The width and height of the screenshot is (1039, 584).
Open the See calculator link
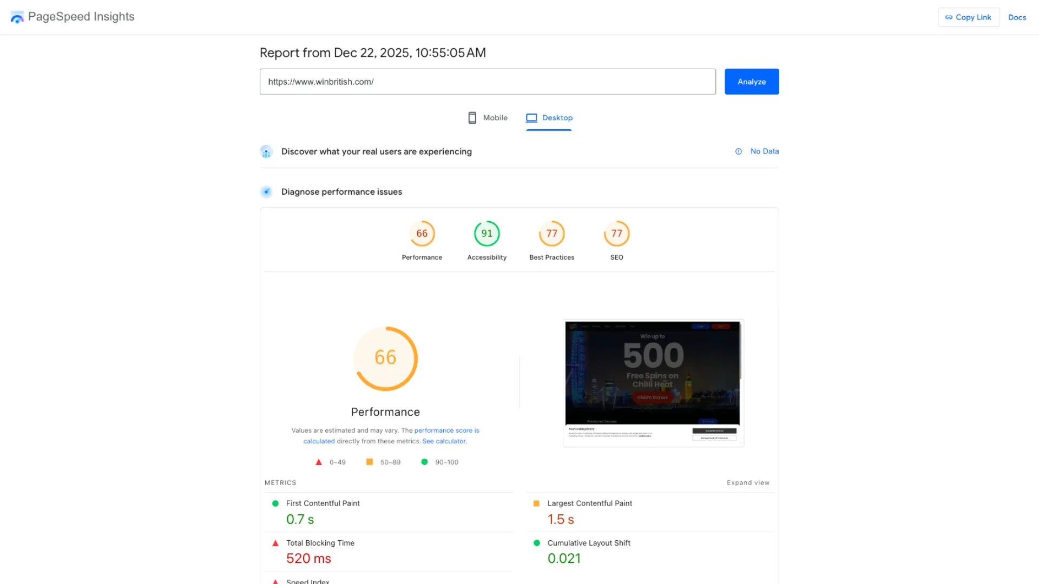point(443,441)
